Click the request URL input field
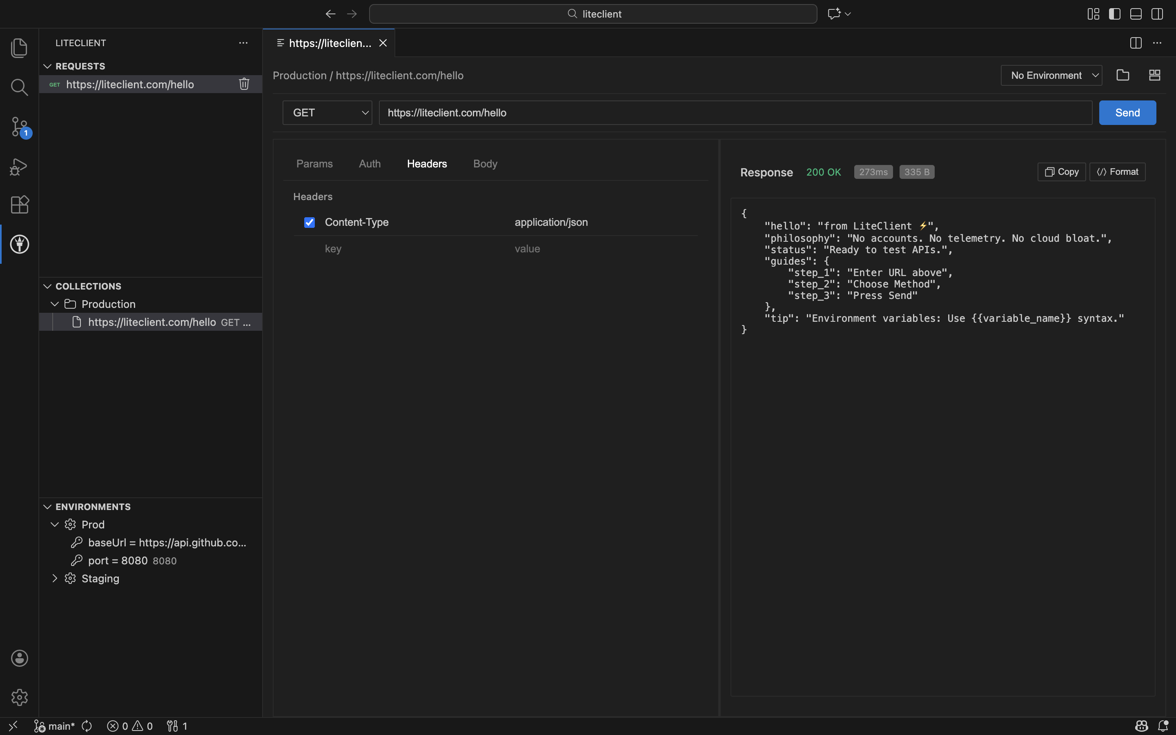This screenshot has width=1176, height=735. (x=735, y=113)
